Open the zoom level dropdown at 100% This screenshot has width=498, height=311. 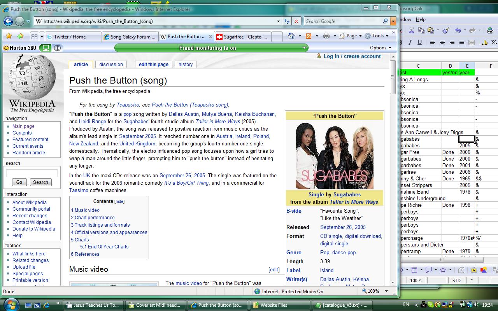386,291
